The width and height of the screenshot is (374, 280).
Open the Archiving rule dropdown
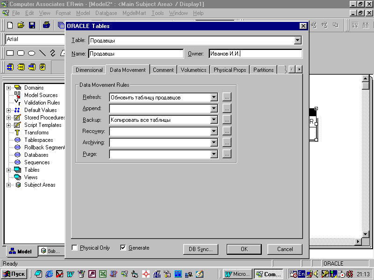coord(214,142)
